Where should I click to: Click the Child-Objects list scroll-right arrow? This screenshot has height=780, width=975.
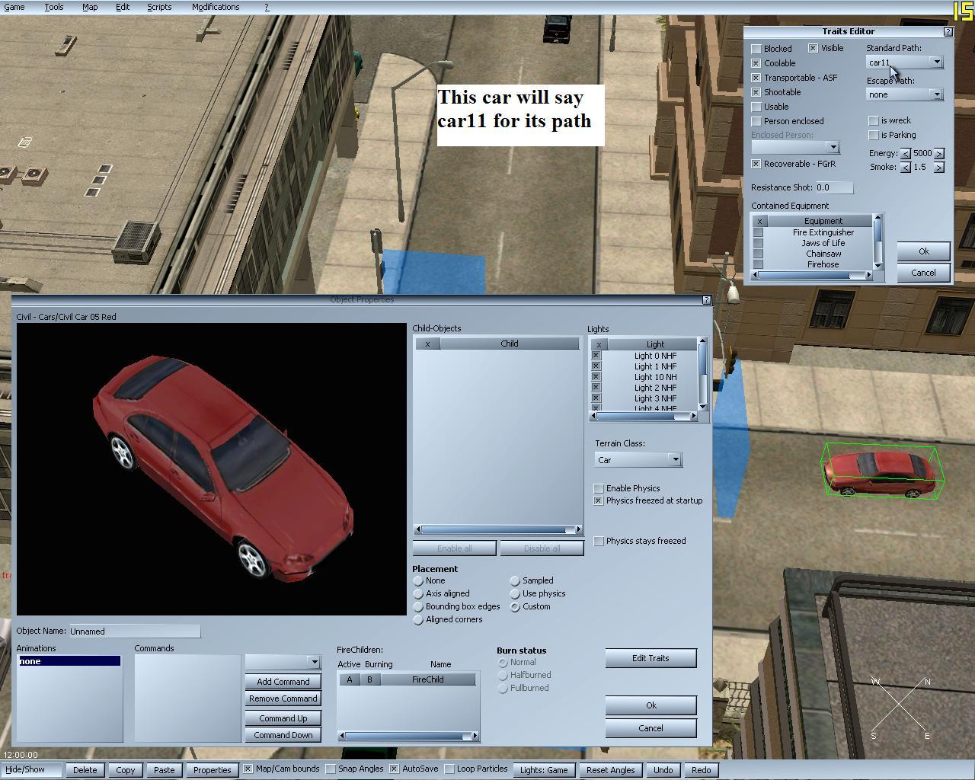(x=578, y=529)
